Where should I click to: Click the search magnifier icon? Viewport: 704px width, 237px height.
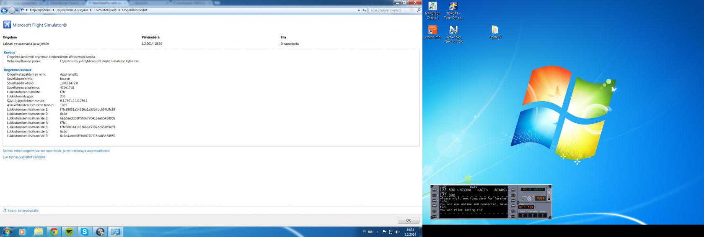[x=419, y=10]
